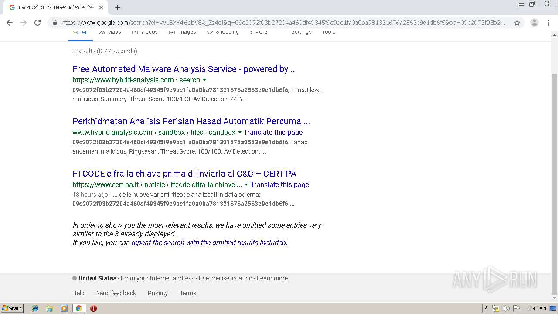This screenshot has height=314, width=558.
Task: Switch to the Shopping search tab
Action: click(x=223, y=32)
